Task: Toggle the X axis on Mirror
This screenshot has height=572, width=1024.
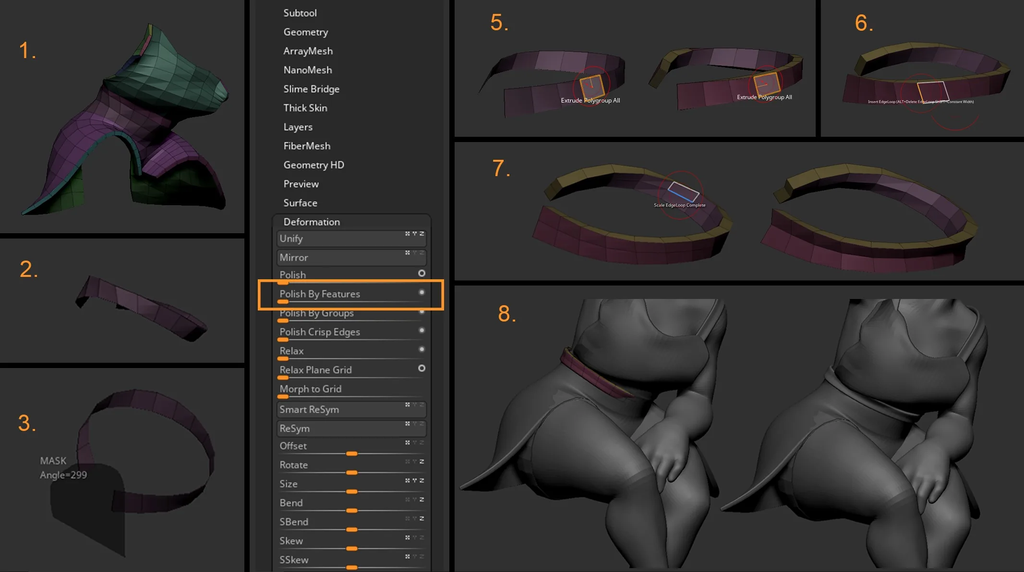Action: [408, 253]
